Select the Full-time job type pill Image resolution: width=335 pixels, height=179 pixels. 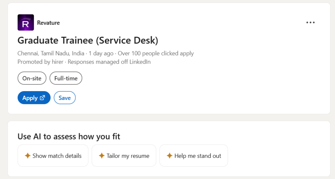pyautogui.click(x=66, y=78)
